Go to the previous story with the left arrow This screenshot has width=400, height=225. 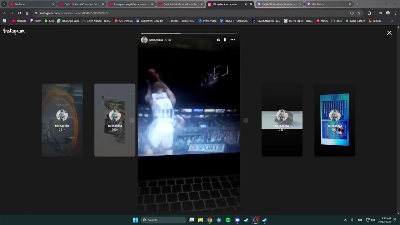132,120
